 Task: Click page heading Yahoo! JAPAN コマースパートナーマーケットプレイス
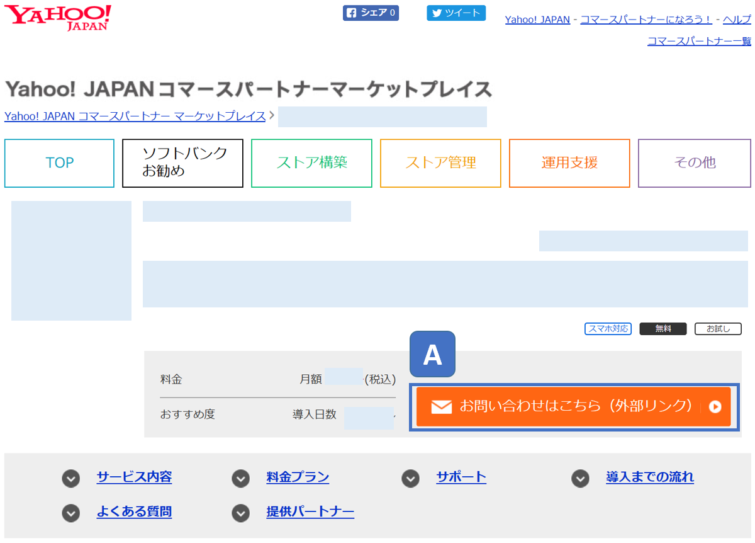click(249, 89)
